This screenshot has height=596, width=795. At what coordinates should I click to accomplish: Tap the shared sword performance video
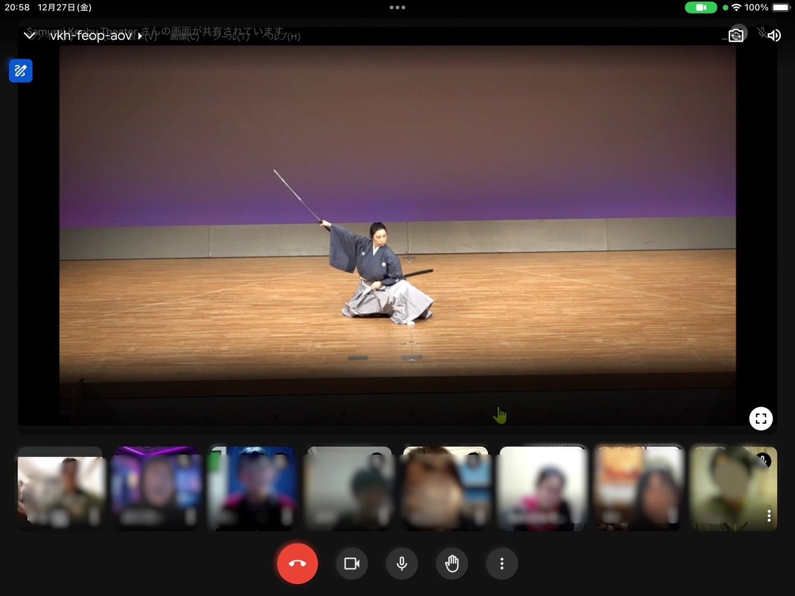397,226
